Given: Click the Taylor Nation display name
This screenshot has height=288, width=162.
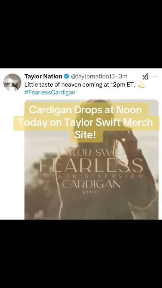Looking at the screenshot, I should coord(43,76).
